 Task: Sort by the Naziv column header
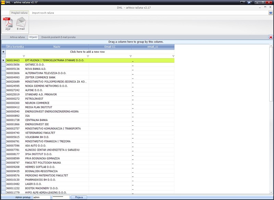(57, 47)
